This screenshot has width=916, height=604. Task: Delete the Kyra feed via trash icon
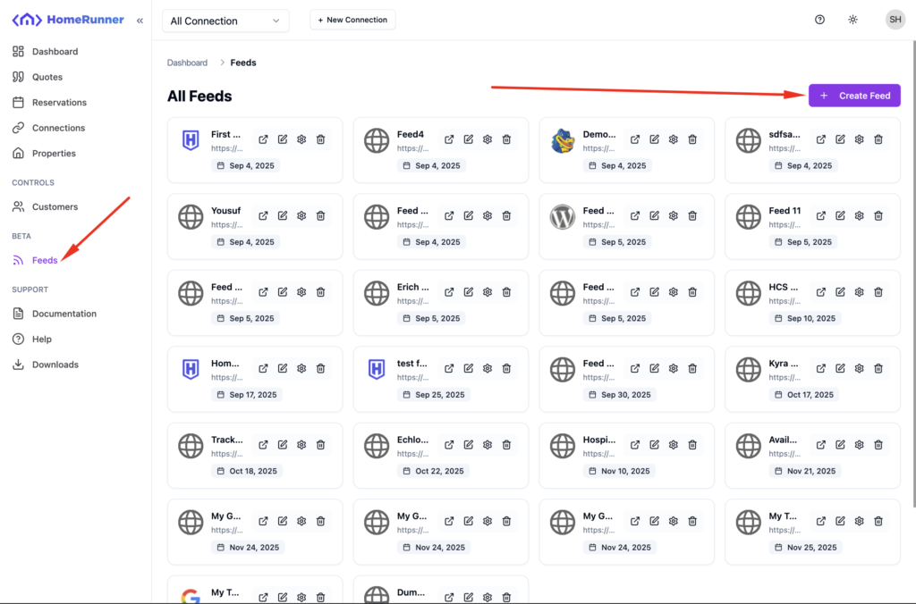(x=878, y=368)
